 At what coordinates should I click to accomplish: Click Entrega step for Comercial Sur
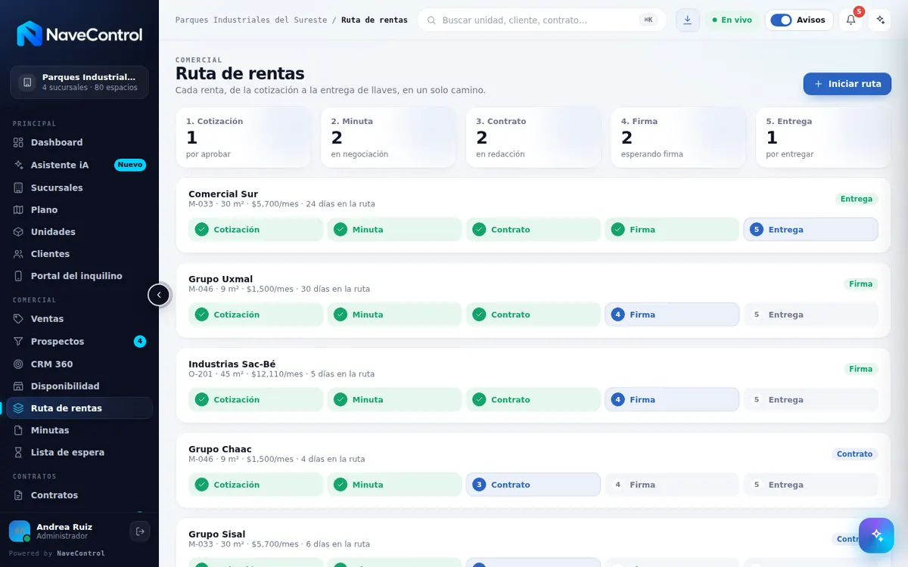click(810, 229)
